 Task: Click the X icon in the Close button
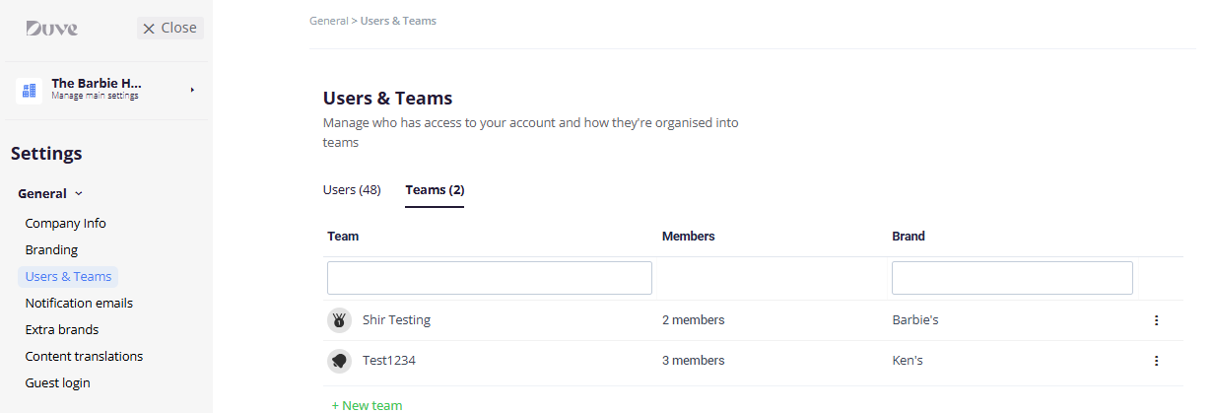coord(149,29)
